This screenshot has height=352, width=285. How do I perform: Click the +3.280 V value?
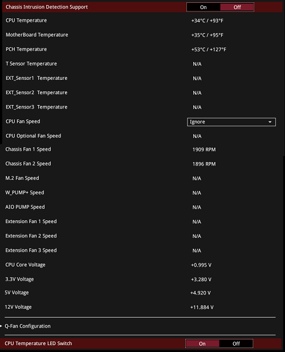click(x=201, y=280)
